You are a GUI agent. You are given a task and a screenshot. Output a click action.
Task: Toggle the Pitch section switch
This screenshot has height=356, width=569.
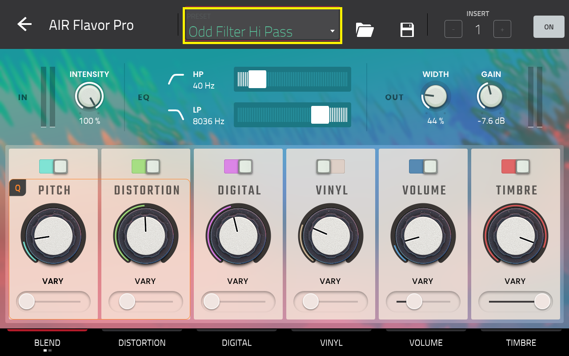coord(53,166)
